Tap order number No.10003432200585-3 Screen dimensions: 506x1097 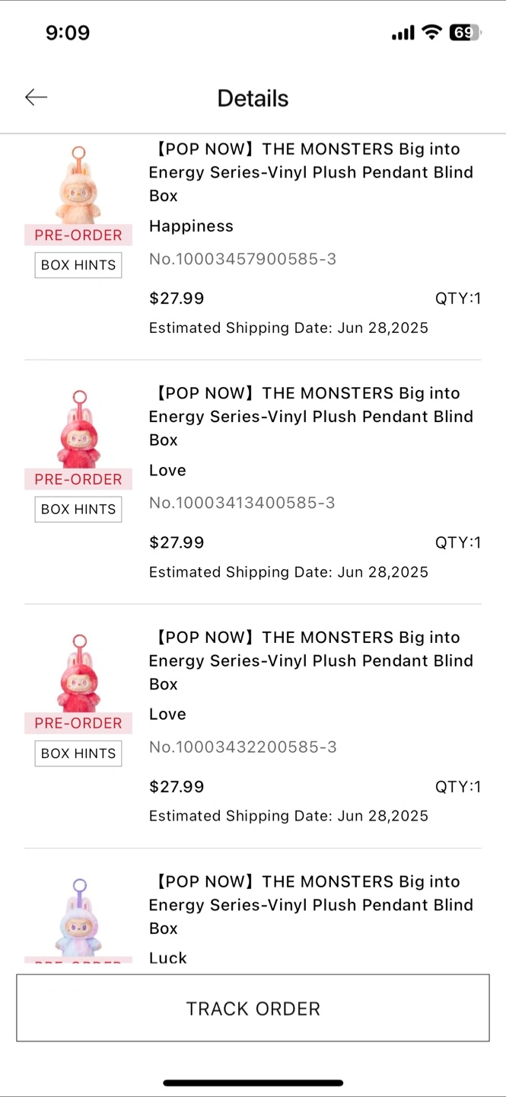click(x=243, y=747)
